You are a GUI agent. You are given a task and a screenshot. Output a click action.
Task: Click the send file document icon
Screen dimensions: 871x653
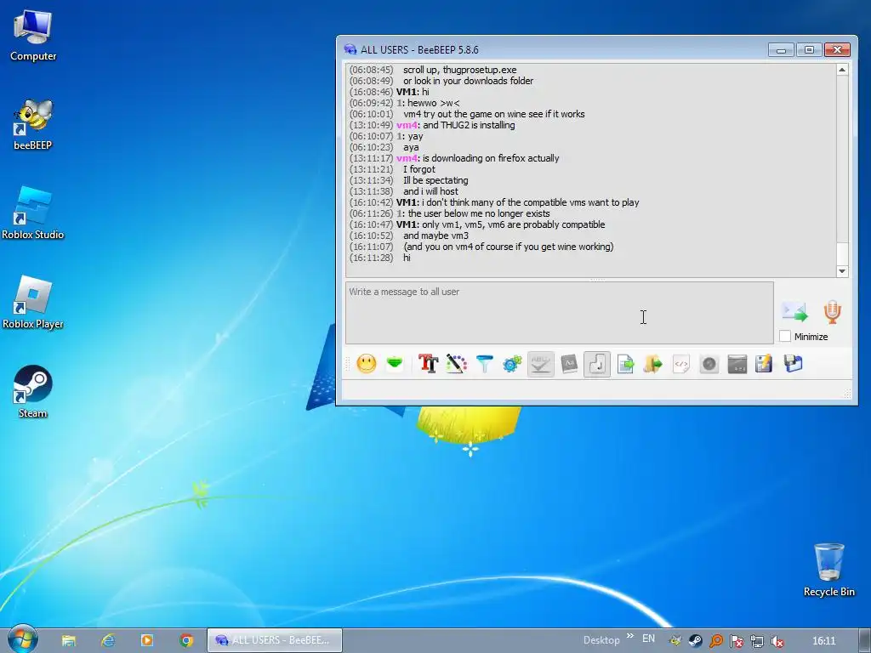625,364
